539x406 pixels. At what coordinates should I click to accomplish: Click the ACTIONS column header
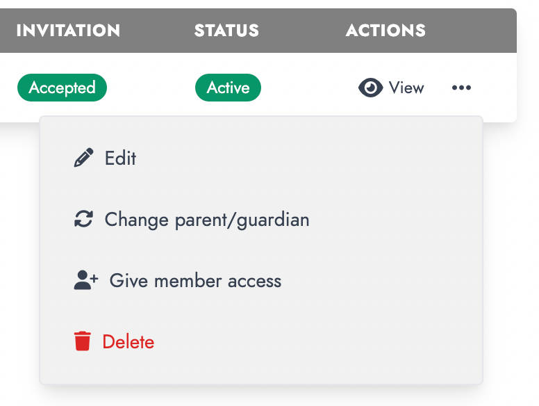385,31
